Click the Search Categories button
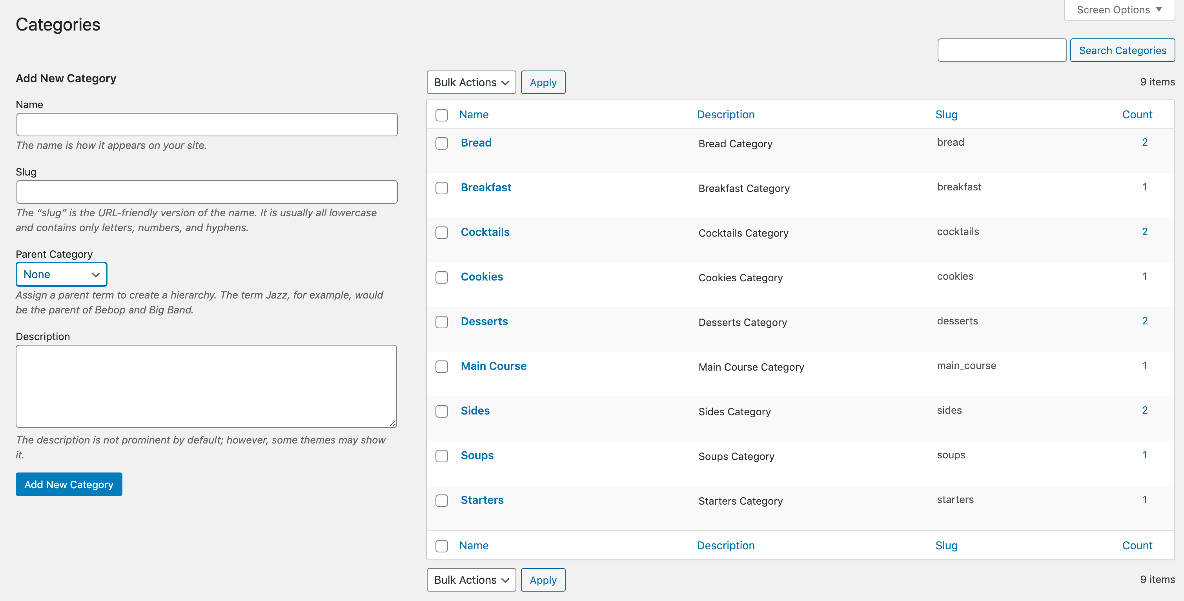Viewport: 1184px width, 601px height. tap(1122, 50)
